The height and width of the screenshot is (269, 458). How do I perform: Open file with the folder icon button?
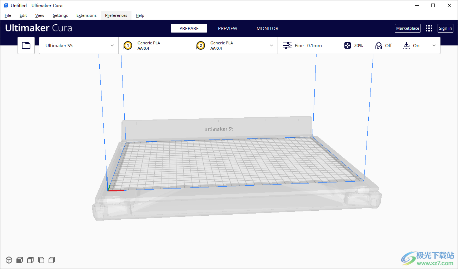(x=26, y=45)
